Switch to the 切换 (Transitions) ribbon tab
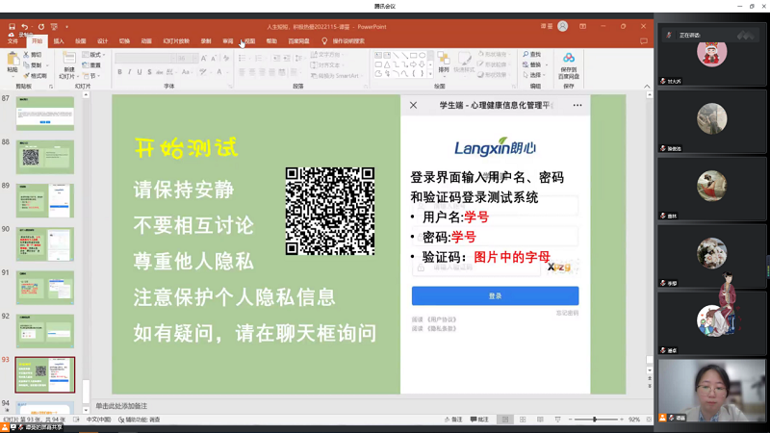The width and height of the screenshot is (770, 433). click(x=124, y=41)
